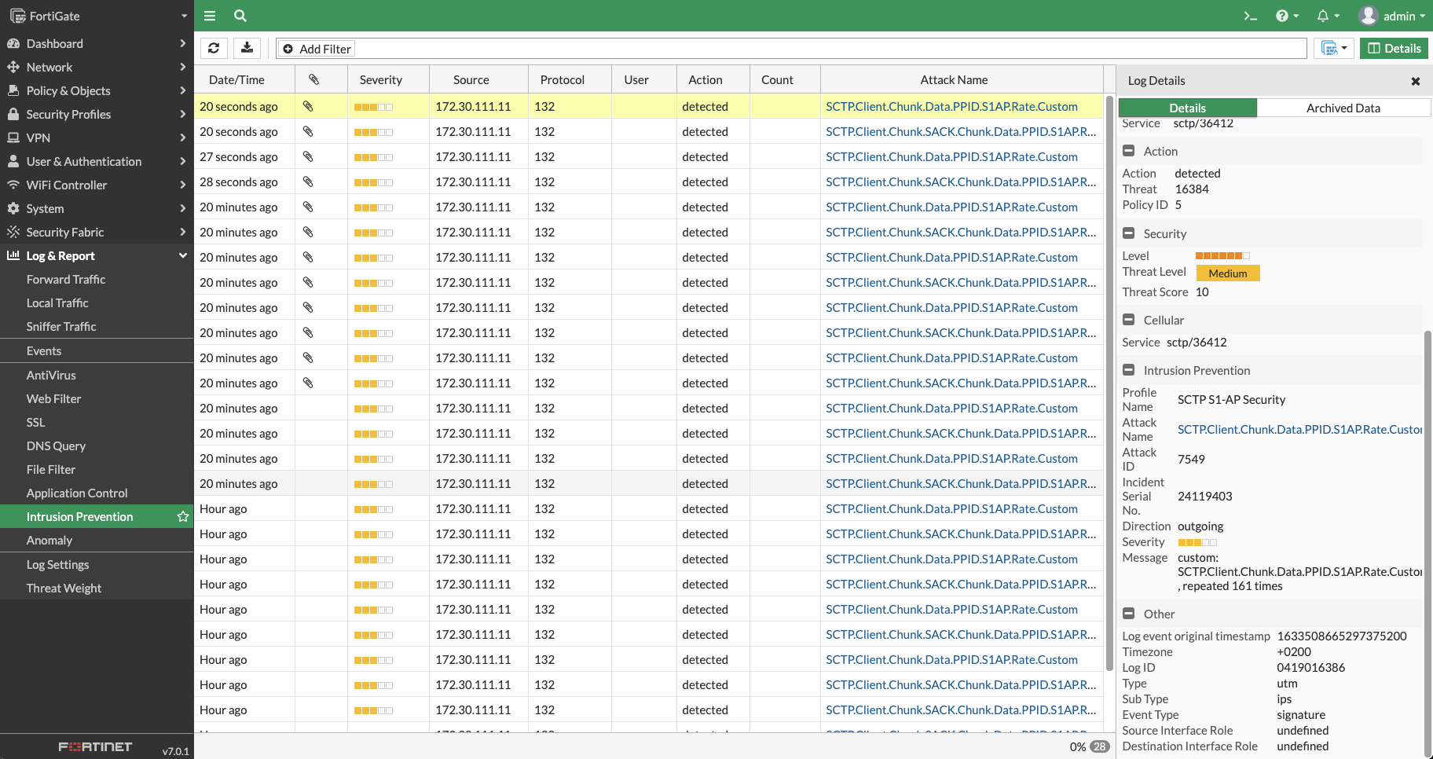Viewport: 1433px width, 759px height.
Task: Open the attack name link in Log Details
Action: coord(1299,429)
